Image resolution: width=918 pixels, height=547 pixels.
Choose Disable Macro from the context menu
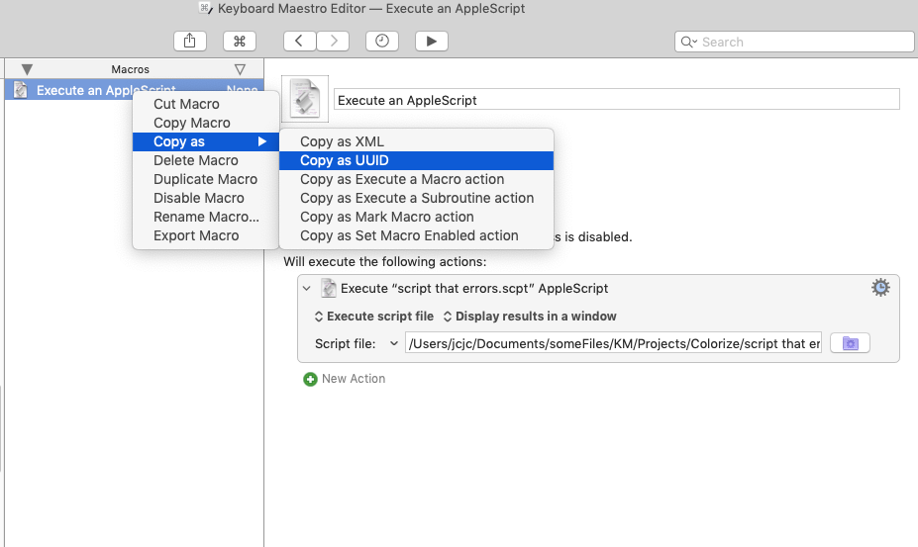click(x=206, y=198)
